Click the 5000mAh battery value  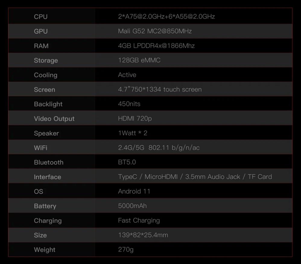(132, 206)
